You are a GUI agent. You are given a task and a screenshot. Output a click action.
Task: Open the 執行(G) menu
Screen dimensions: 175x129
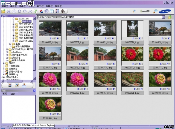click(40, 6)
